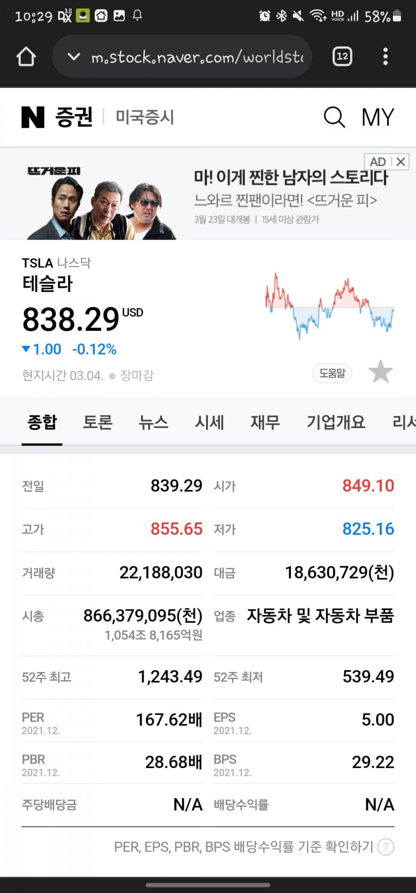Tap the Naver N logo

(33, 117)
